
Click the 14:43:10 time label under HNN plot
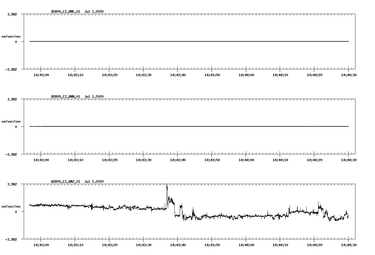pos(75,160)
